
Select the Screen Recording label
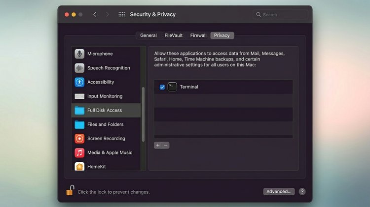pos(106,138)
